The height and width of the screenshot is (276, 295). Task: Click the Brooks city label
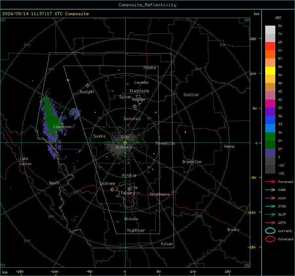(x=233, y=230)
